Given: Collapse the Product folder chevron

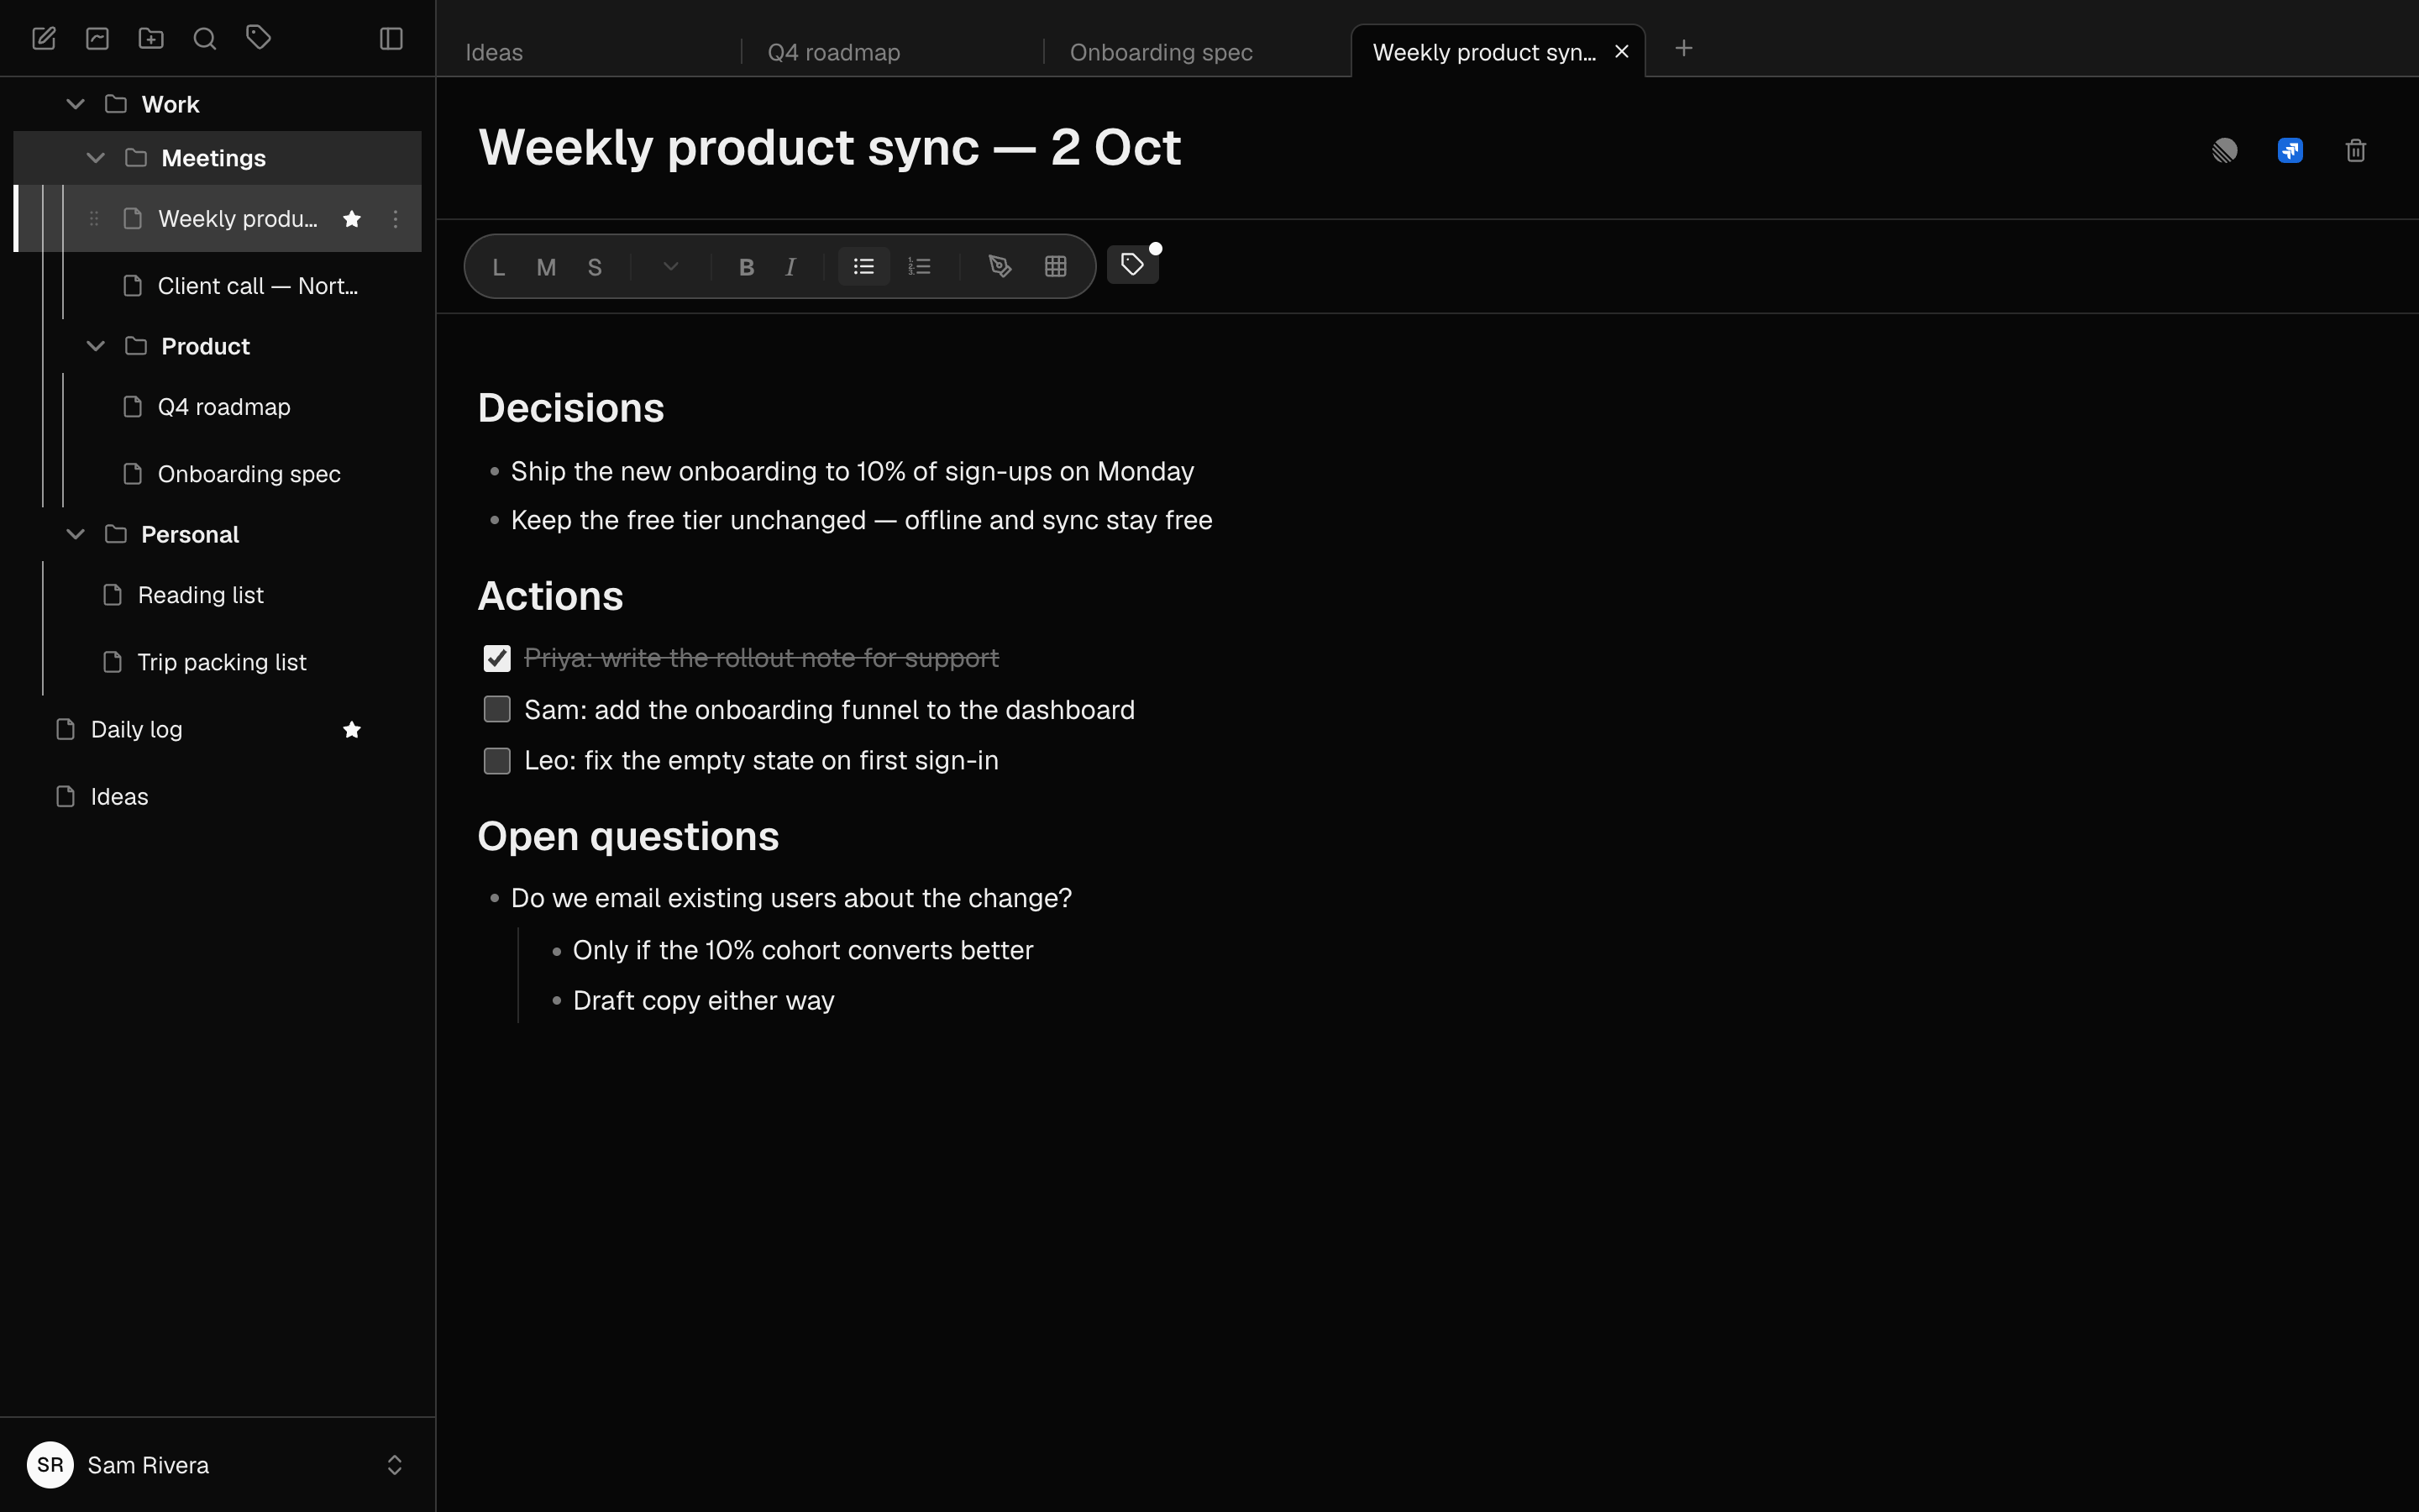Looking at the screenshot, I should (95, 346).
